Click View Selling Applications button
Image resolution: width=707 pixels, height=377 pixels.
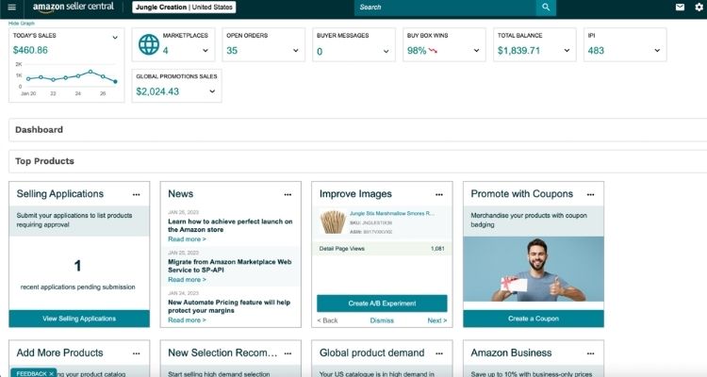point(79,319)
